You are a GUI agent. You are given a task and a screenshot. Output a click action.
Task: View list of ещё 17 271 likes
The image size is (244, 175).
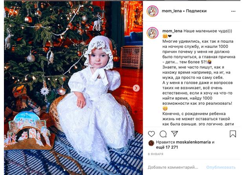click(x=167, y=147)
